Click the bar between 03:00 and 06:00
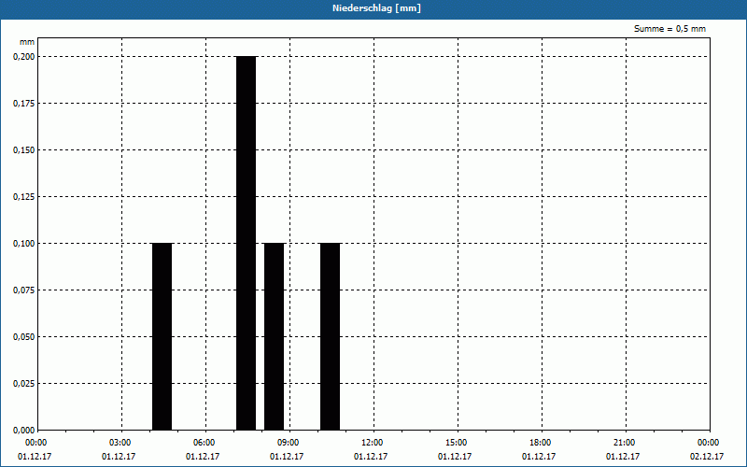 click(162, 336)
